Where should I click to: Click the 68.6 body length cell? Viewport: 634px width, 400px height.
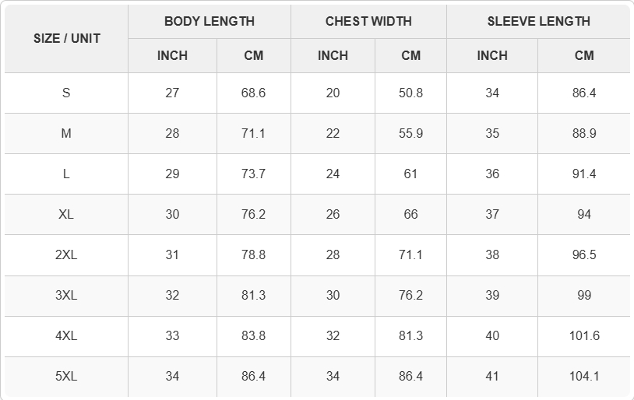[x=253, y=93]
